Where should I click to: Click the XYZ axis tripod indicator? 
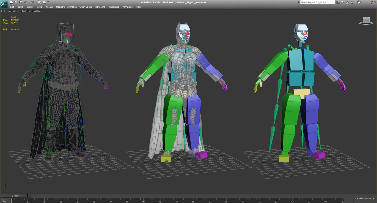[x=7, y=185]
